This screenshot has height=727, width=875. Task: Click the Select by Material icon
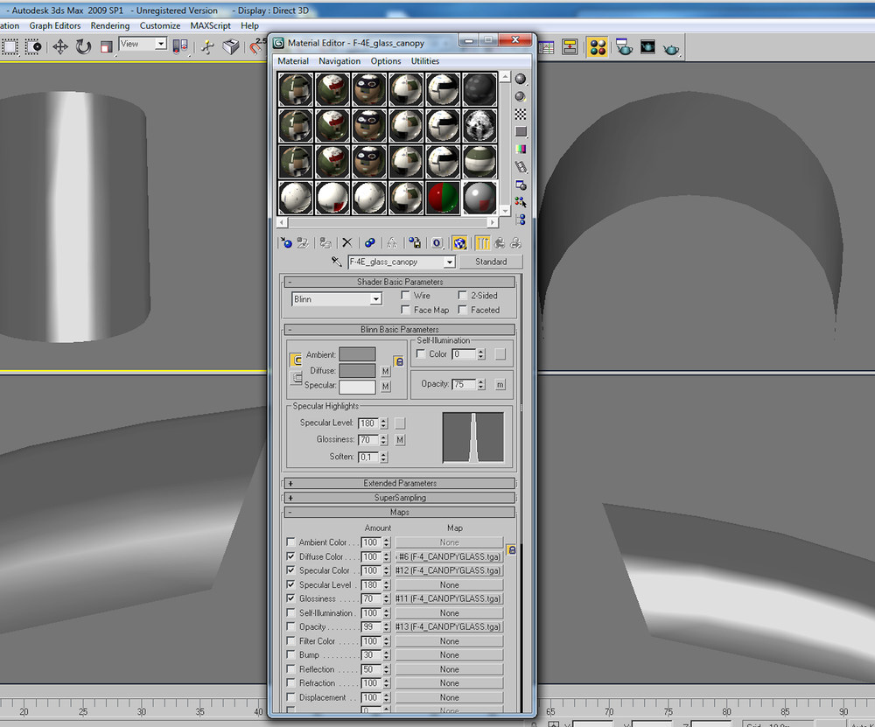[x=520, y=202]
